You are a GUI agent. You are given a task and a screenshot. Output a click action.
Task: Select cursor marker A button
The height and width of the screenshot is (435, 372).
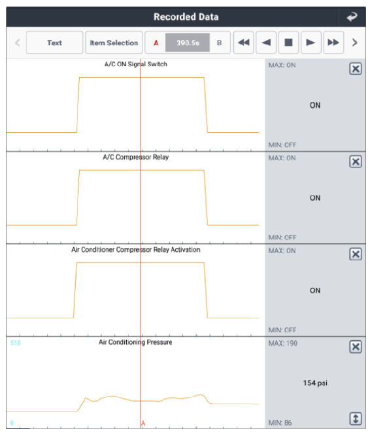click(156, 43)
